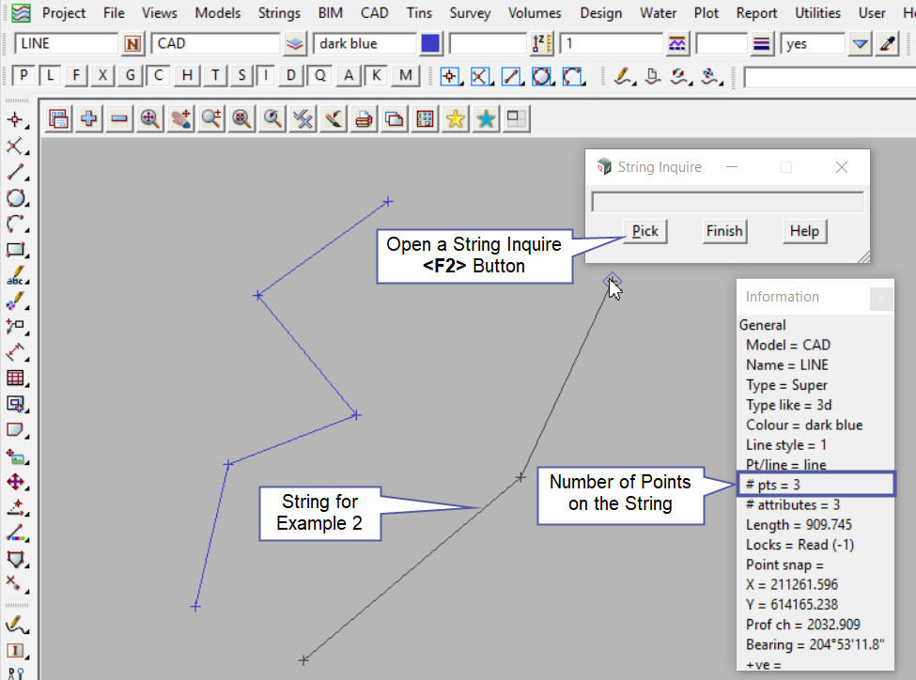Click the LINE name input field
Screen dimensions: 916x680
pyautogui.click(x=66, y=44)
